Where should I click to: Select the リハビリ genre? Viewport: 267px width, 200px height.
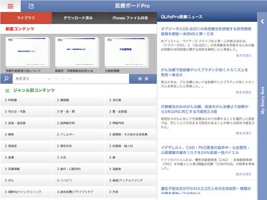(78, 180)
